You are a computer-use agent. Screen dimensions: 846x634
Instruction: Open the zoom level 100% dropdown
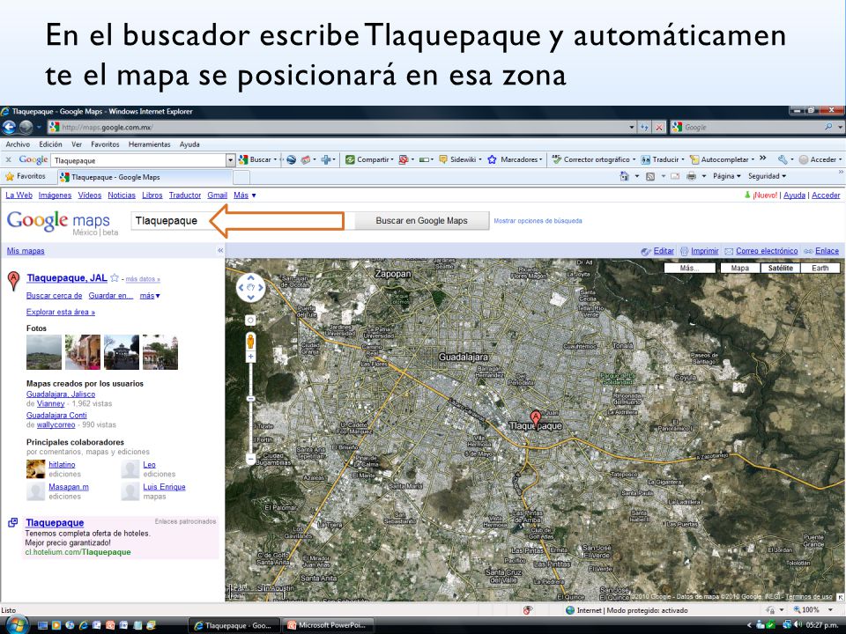pos(830,609)
